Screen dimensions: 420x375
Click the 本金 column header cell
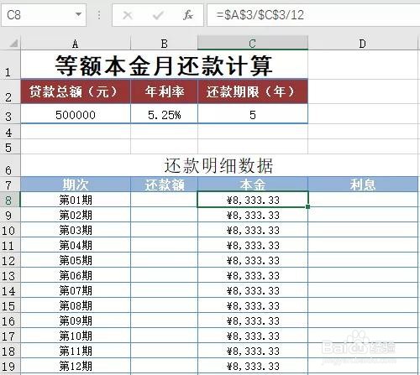253,185
